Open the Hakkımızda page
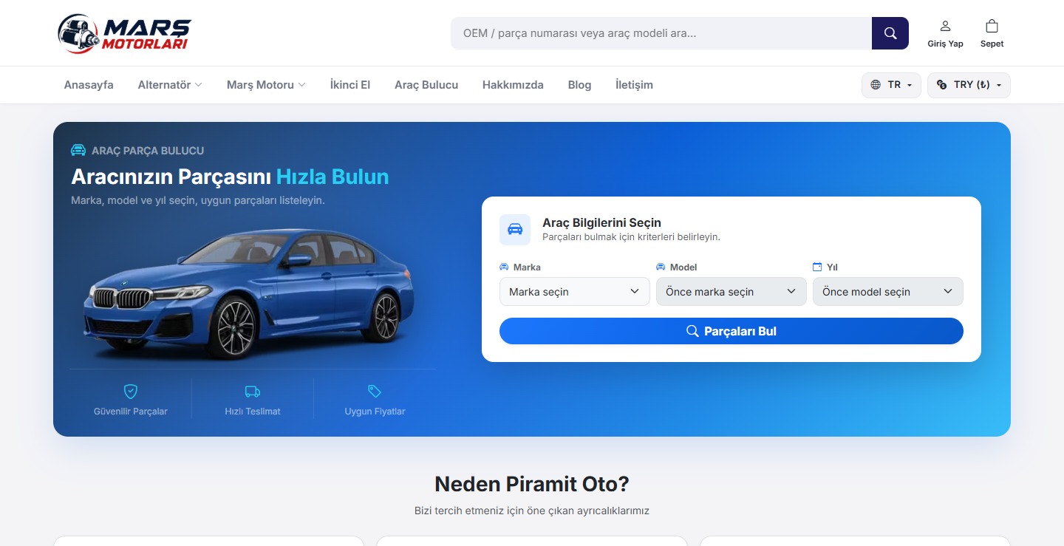Image resolution: width=1064 pixels, height=546 pixels. coord(513,85)
